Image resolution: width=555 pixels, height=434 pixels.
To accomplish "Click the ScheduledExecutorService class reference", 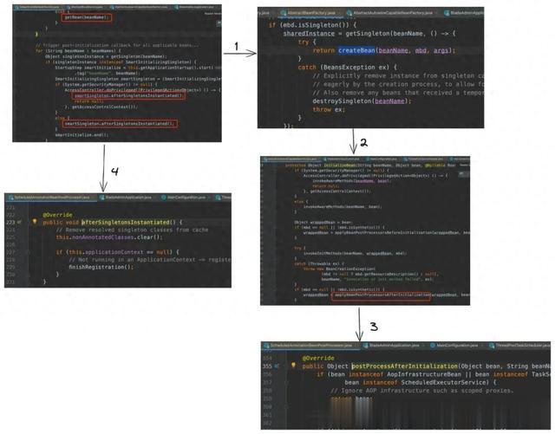I will coord(444,382).
